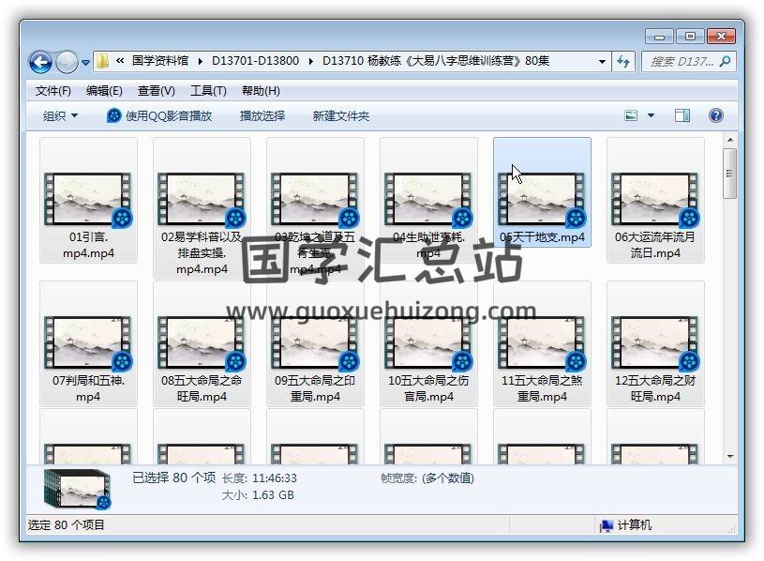This screenshot has width=764, height=561.
Task: Select video 10五大命局之伤官局.mp4
Action: 428,344
